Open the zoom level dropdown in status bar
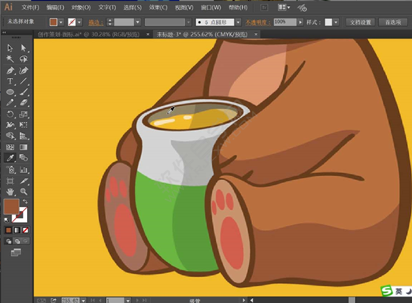 point(84,300)
